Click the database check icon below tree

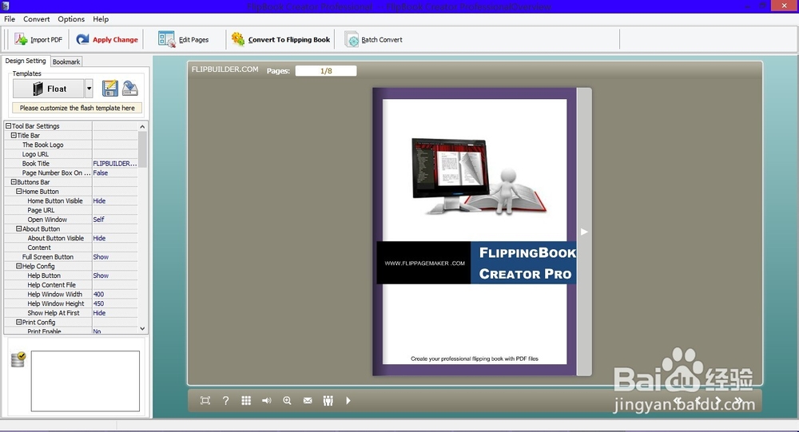[18, 359]
